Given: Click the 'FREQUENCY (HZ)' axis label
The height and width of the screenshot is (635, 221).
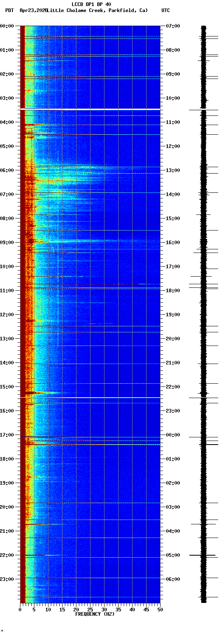Looking at the screenshot, I should click(x=95, y=614).
